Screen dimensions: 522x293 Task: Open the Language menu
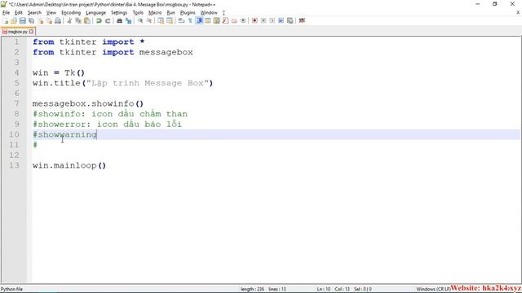tap(96, 13)
